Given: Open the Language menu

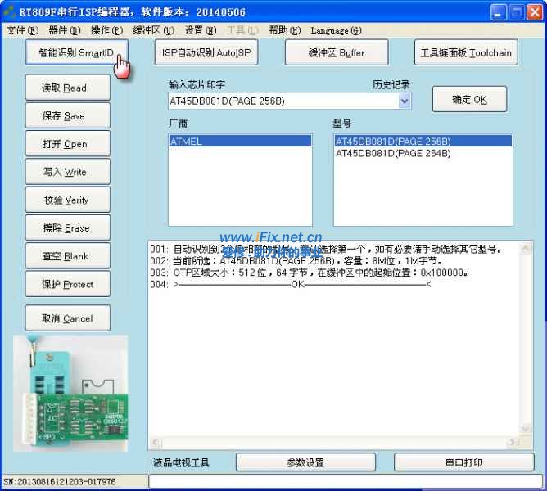Looking at the screenshot, I should coord(336,30).
